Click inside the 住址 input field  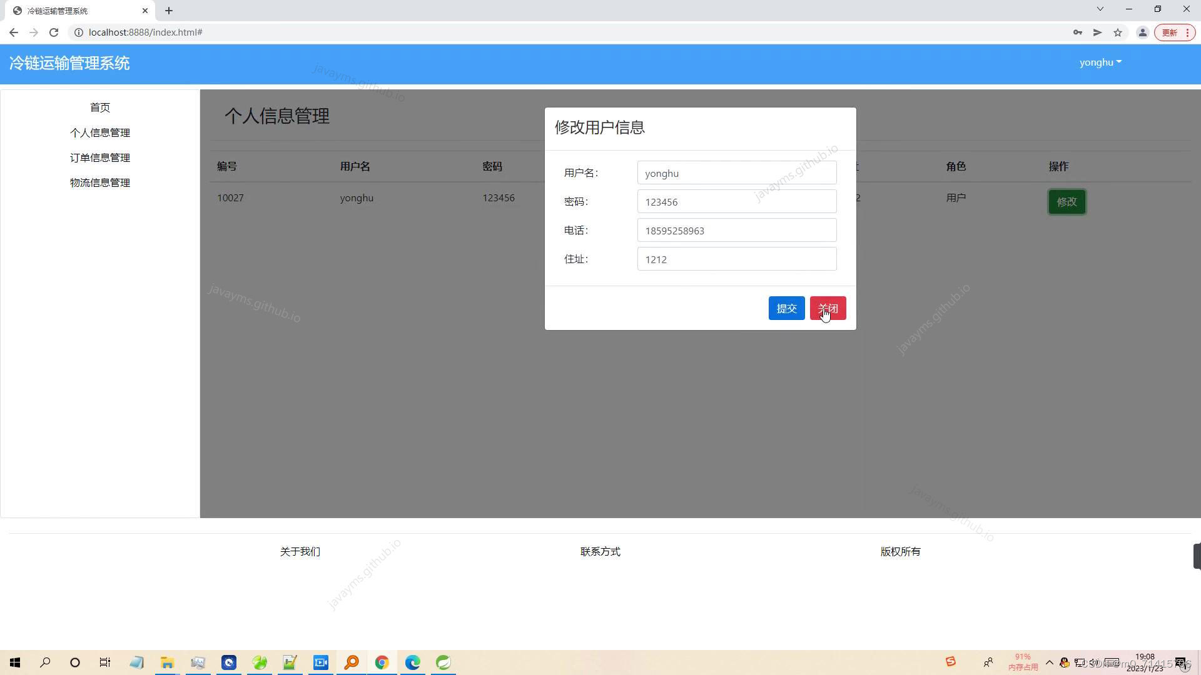(x=736, y=259)
